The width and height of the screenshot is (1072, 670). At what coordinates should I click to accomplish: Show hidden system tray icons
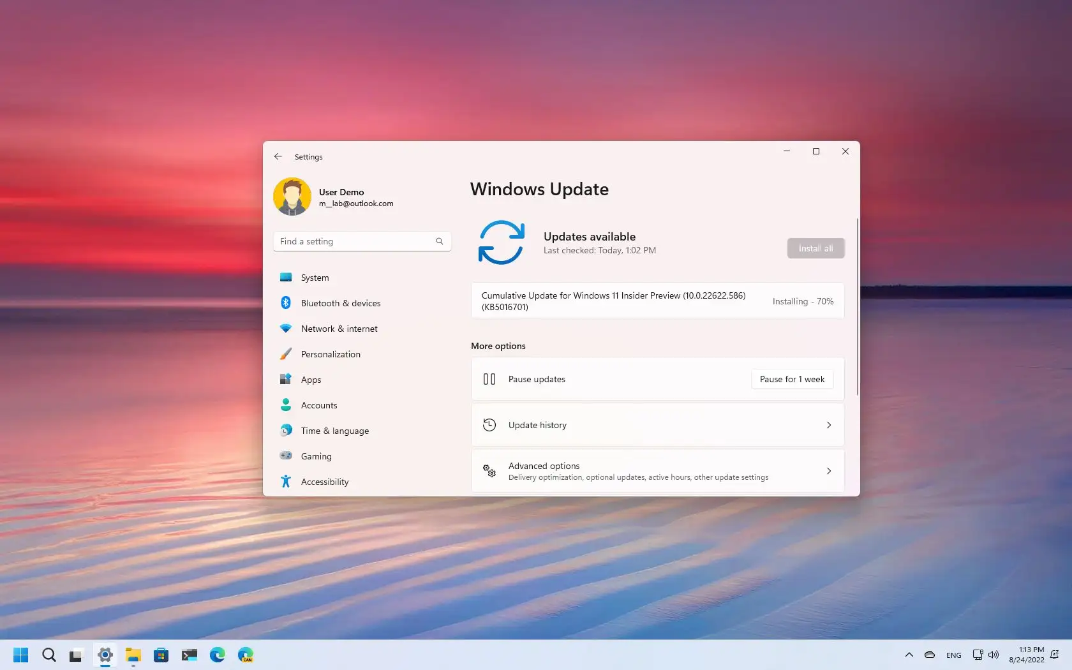point(909,655)
